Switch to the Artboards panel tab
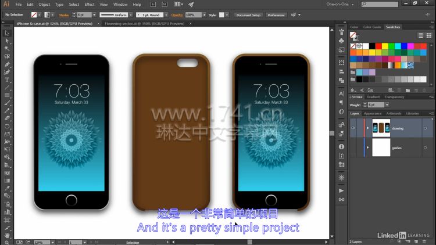Image resolution: width=436 pixels, height=245 pixels. tap(394, 114)
